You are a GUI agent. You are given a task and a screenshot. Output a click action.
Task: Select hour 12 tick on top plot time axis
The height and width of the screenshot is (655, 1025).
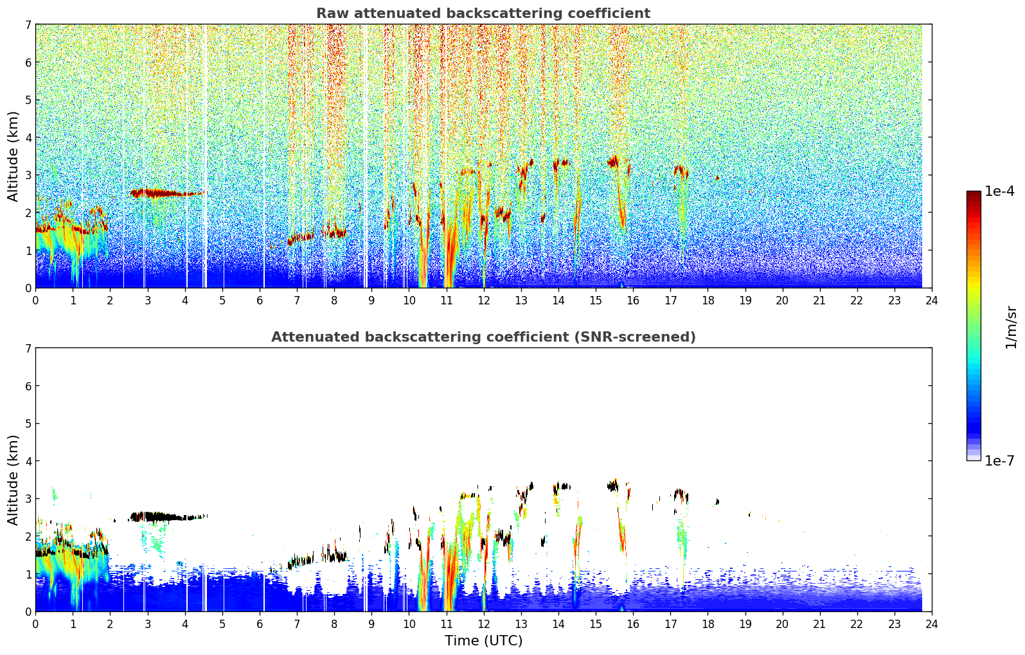pos(483,300)
